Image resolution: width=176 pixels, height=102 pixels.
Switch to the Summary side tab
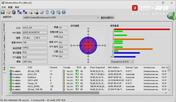click(x=4, y=27)
